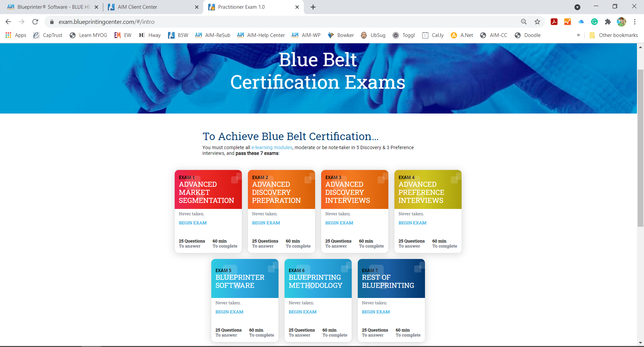Go back using browser back arrow
This screenshot has width=644, height=347.
coord(8,22)
